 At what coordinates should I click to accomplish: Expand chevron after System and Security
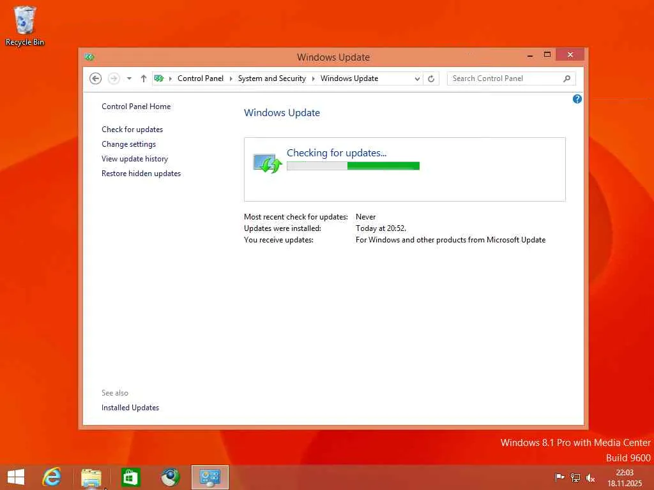[313, 78]
